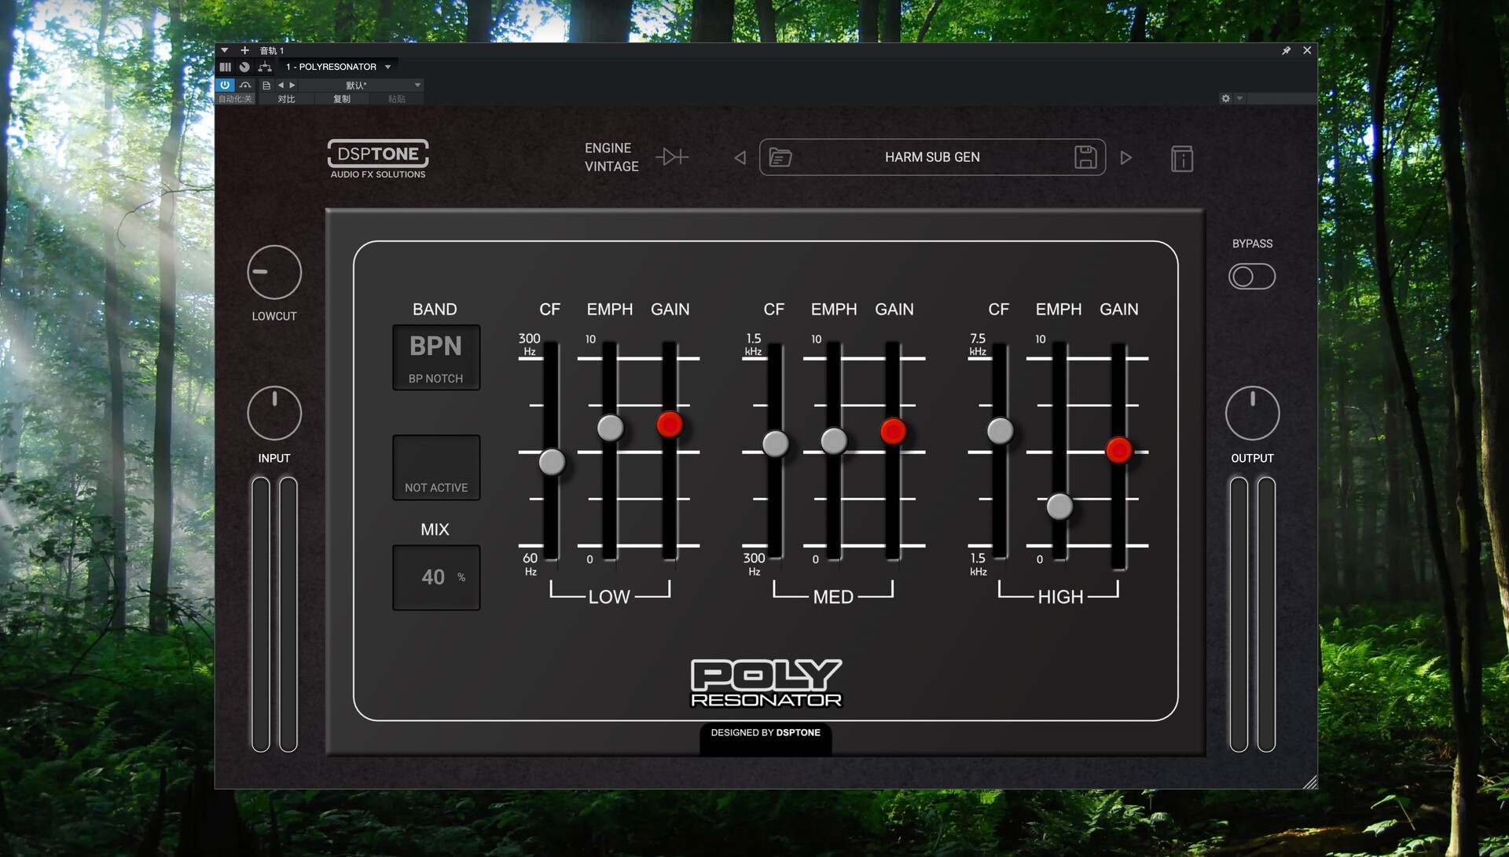
Task: Click the NOT ACTIVE band button
Action: click(436, 467)
